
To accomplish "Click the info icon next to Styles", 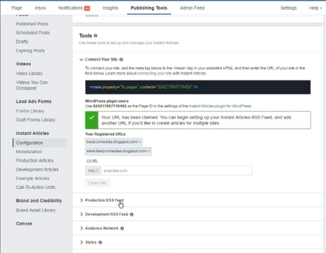I will tap(100, 242).
